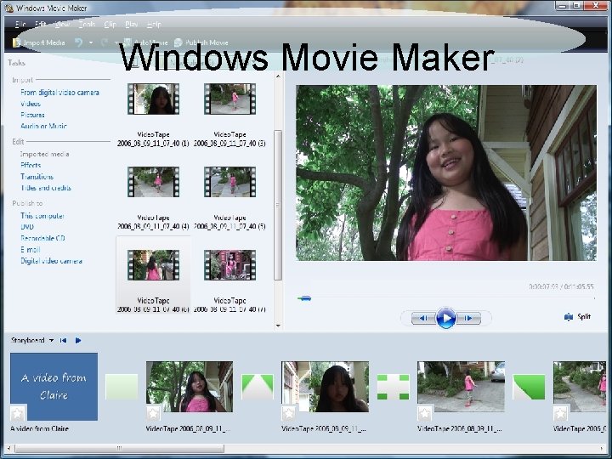Click the Import Media toolbar button
Screen dimensions: 612x459
click(38, 42)
